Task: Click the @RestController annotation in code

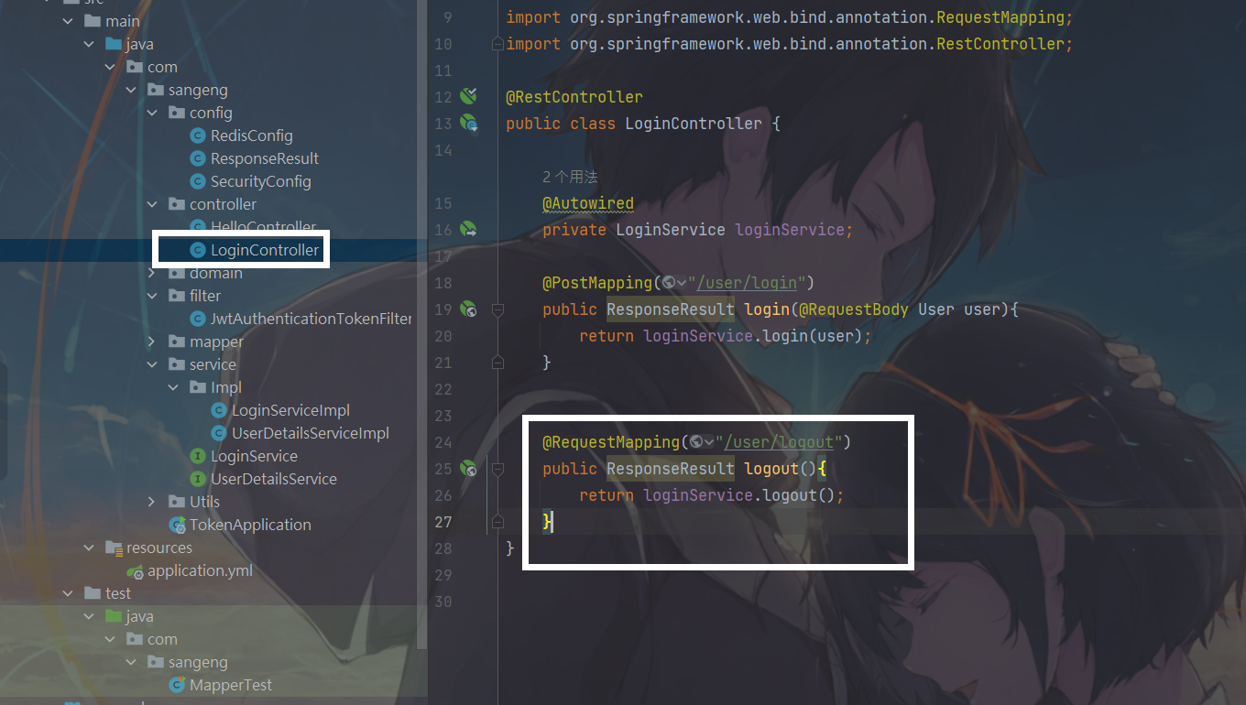Action: tap(574, 97)
